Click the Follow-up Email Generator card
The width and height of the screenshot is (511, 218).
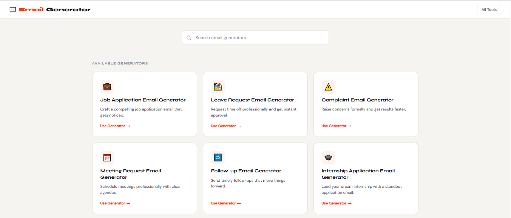pyautogui.click(x=255, y=178)
